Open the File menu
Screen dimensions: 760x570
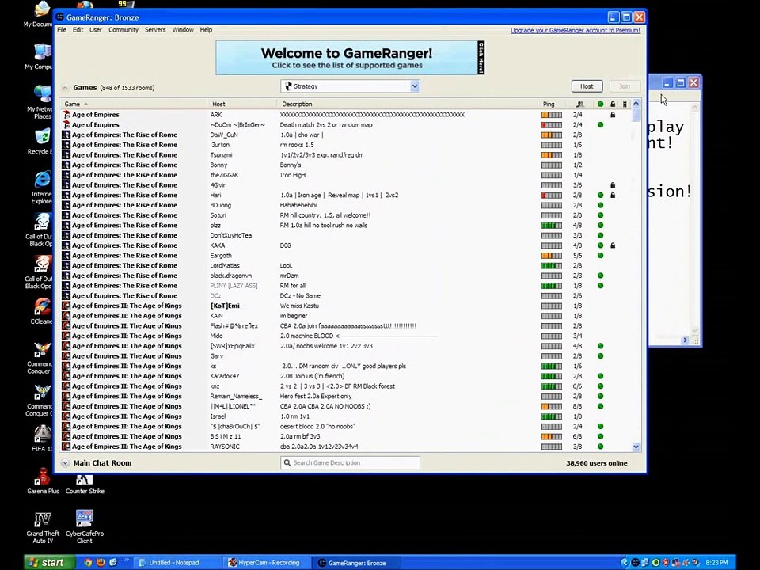62,30
